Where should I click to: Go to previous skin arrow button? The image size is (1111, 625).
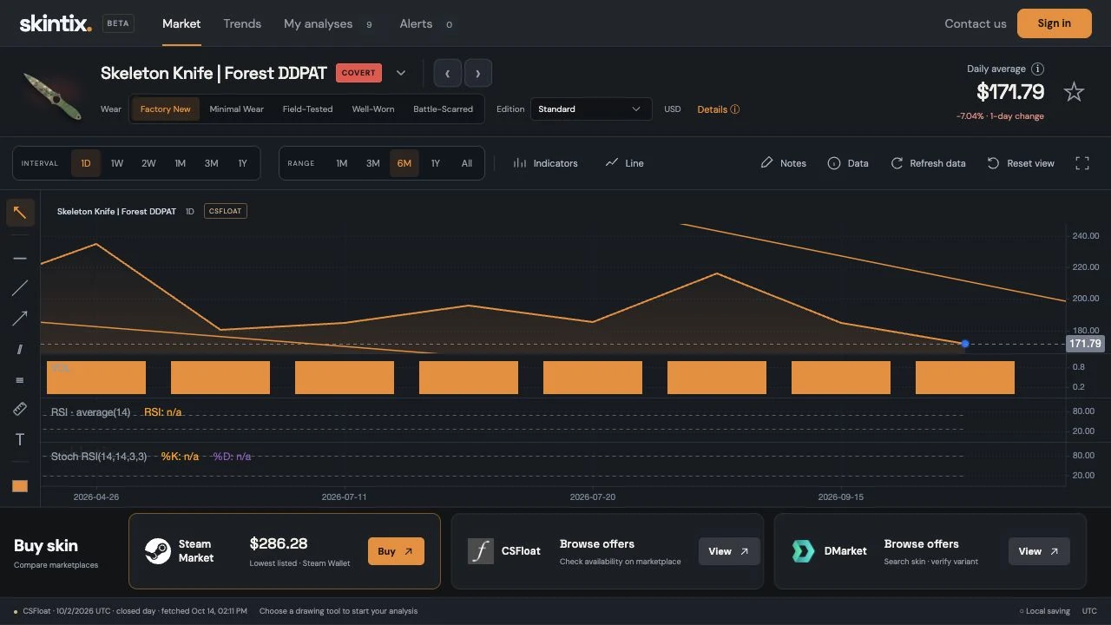[x=447, y=73]
